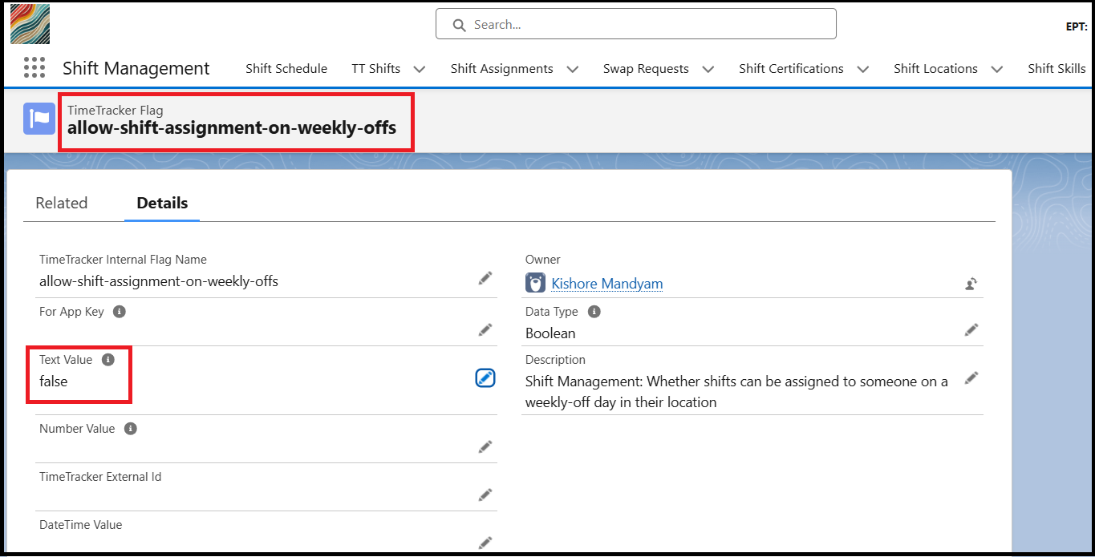Show help for For App Key
Image resolution: width=1095 pixels, height=557 pixels.
coord(119,312)
